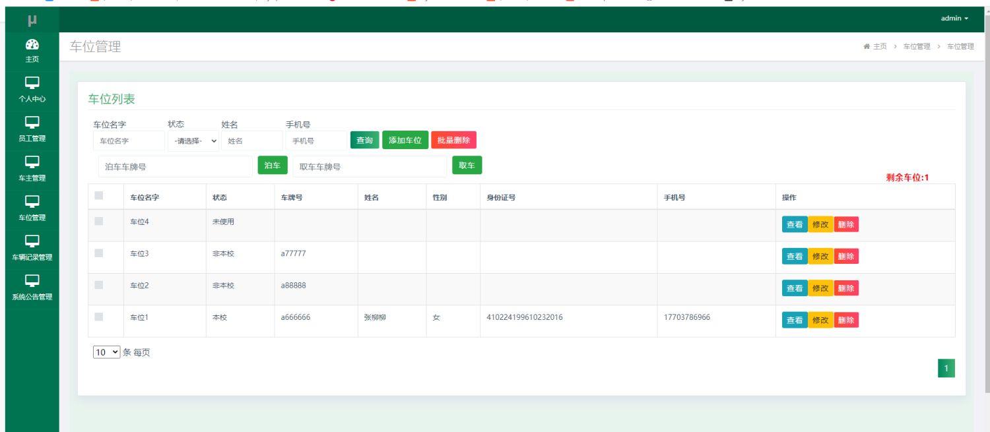The height and width of the screenshot is (432, 990).
Task: Click 修改 for 车位2
Action: coord(820,288)
